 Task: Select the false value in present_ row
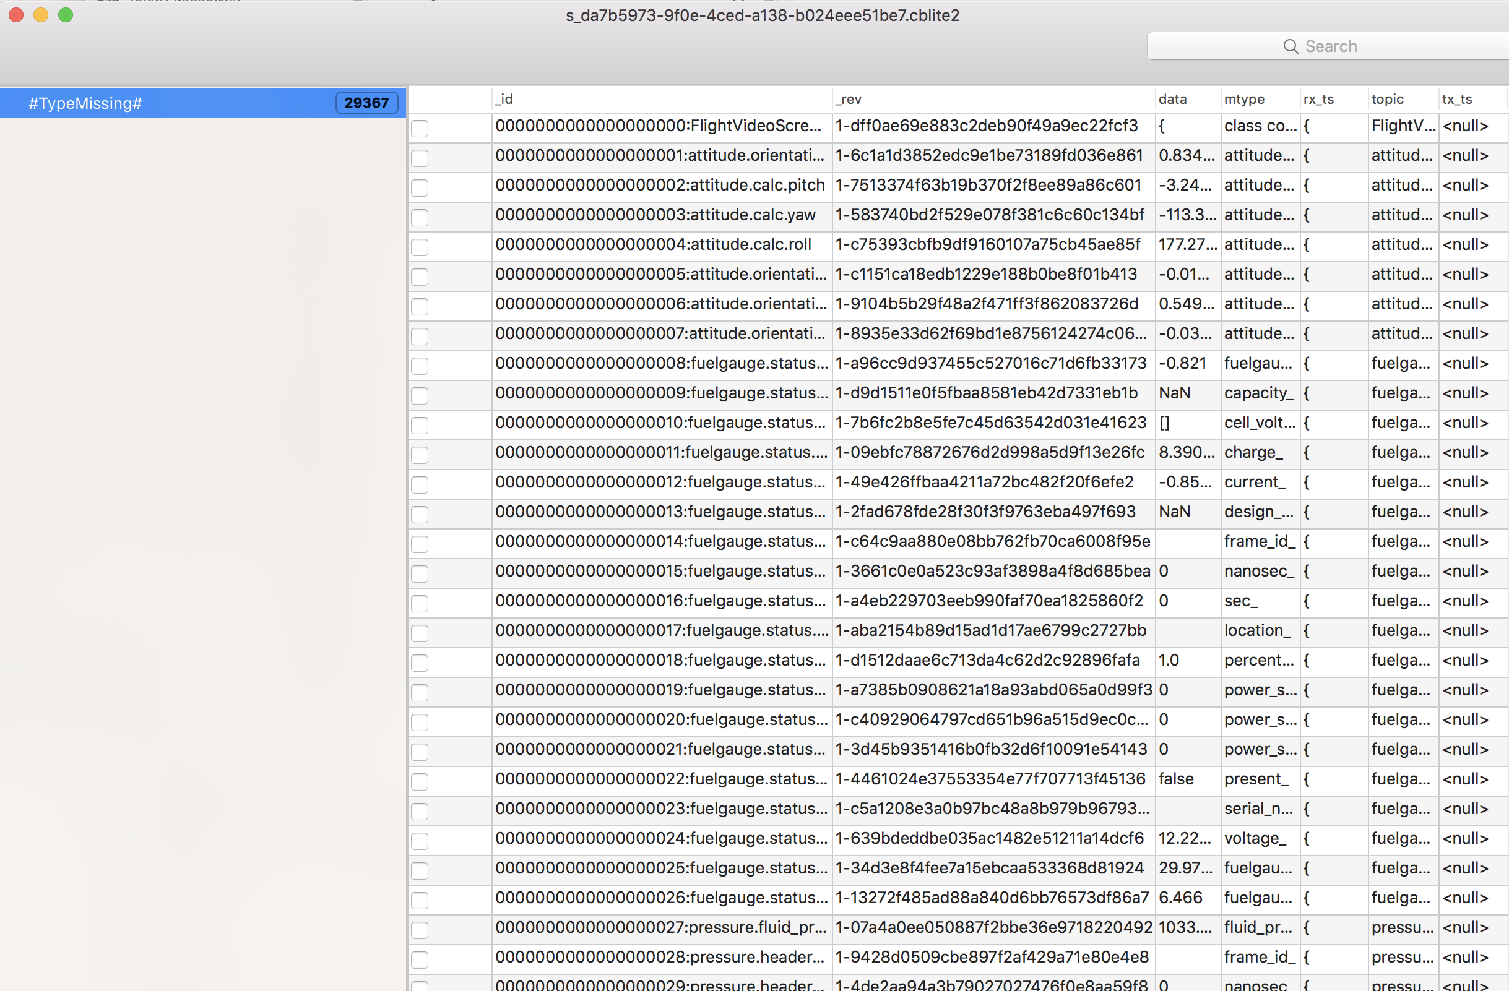click(x=1175, y=779)
